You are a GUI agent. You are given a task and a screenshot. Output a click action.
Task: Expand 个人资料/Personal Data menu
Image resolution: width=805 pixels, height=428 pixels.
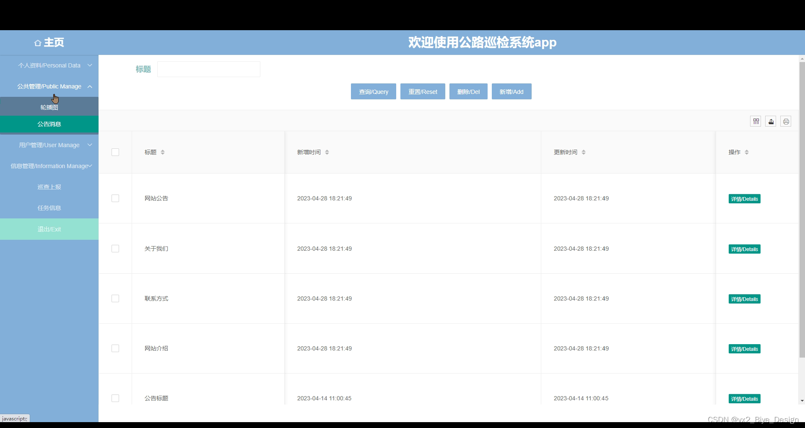(x=49, y=65)
